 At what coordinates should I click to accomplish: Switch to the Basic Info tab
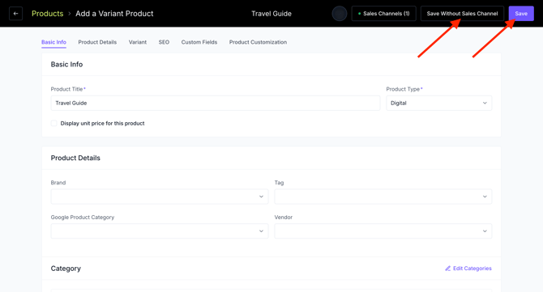point(53,42)
